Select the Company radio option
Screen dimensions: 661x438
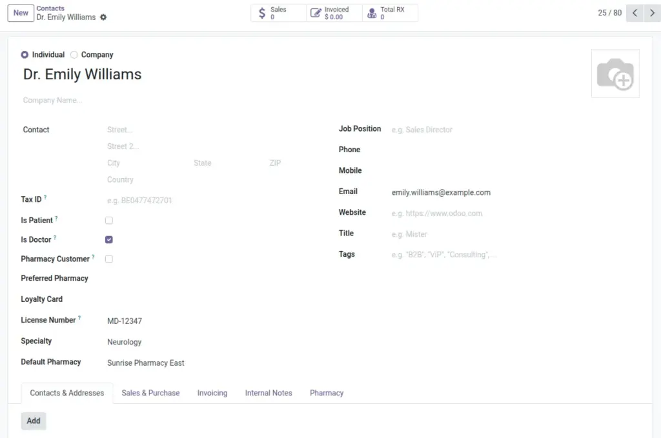click(74, 55)
